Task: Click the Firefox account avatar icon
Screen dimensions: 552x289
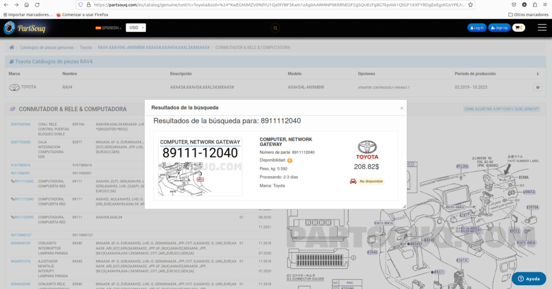Action: [524, 5]
